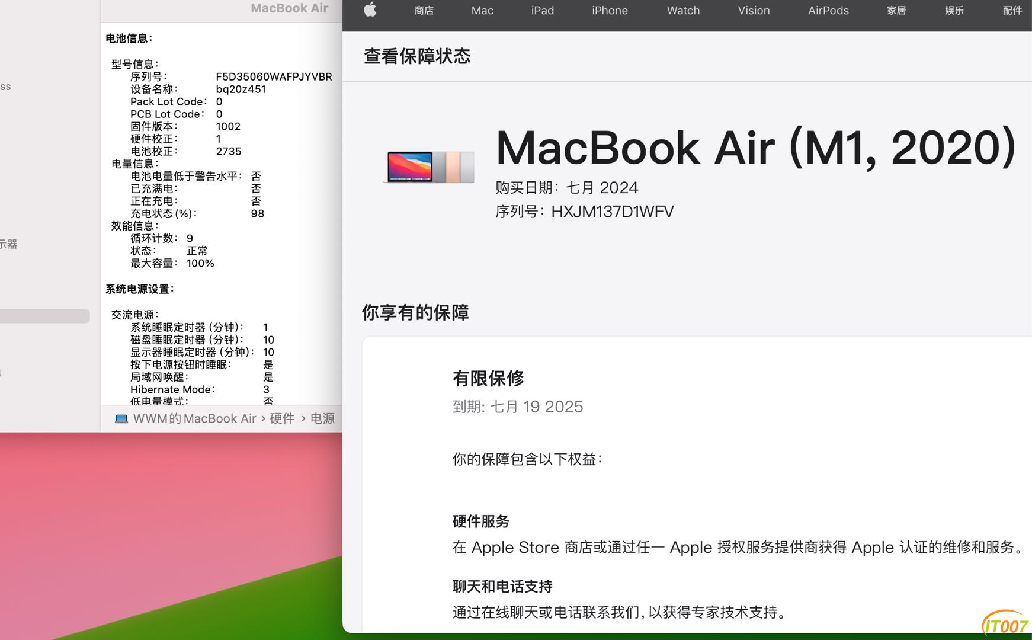Click the expiry date 七月 19 2025
The width and height of the screenshot is (1032, 640).
point(537,407)
